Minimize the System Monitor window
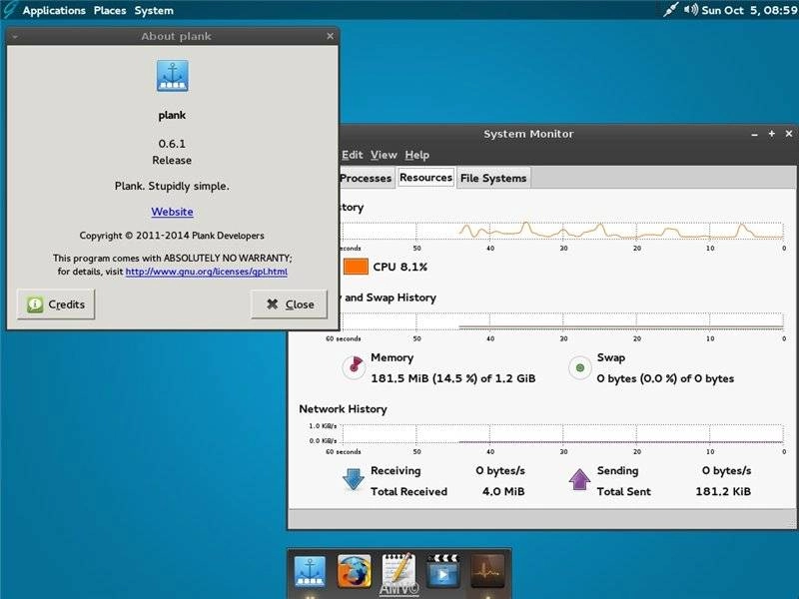The height and width of the screenshot is (599, 799). [755, 134]
